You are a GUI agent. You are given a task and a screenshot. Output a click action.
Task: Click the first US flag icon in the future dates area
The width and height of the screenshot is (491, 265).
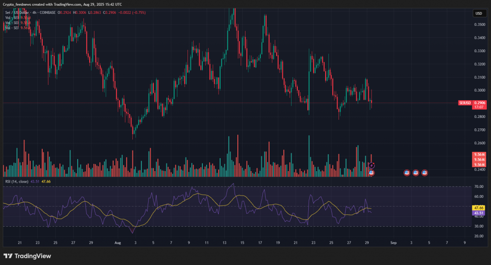tap(407, 173)
